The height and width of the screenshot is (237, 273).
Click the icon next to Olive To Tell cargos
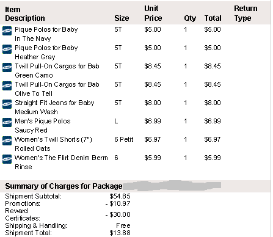click(x=7, y=86)
